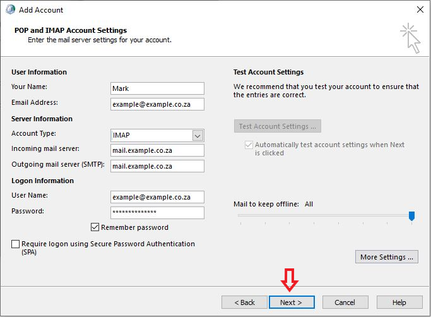
Task: Toggle Automatically test account settings checkbox
Action: tap(249, 145)
